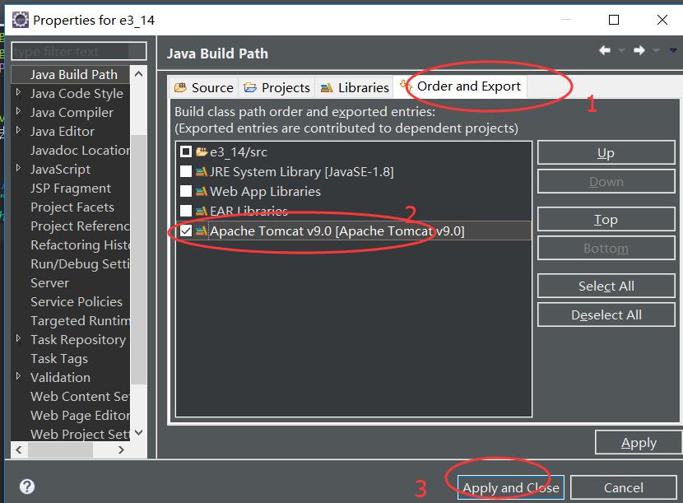The height and width of the screenshot is (503, 683).
Task: Toggle the e3_14/src export checkbox
Action: coord(186,151)
